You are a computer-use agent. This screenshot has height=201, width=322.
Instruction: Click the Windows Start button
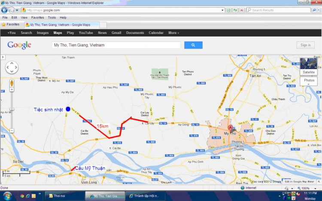click(x=7, y=196)
